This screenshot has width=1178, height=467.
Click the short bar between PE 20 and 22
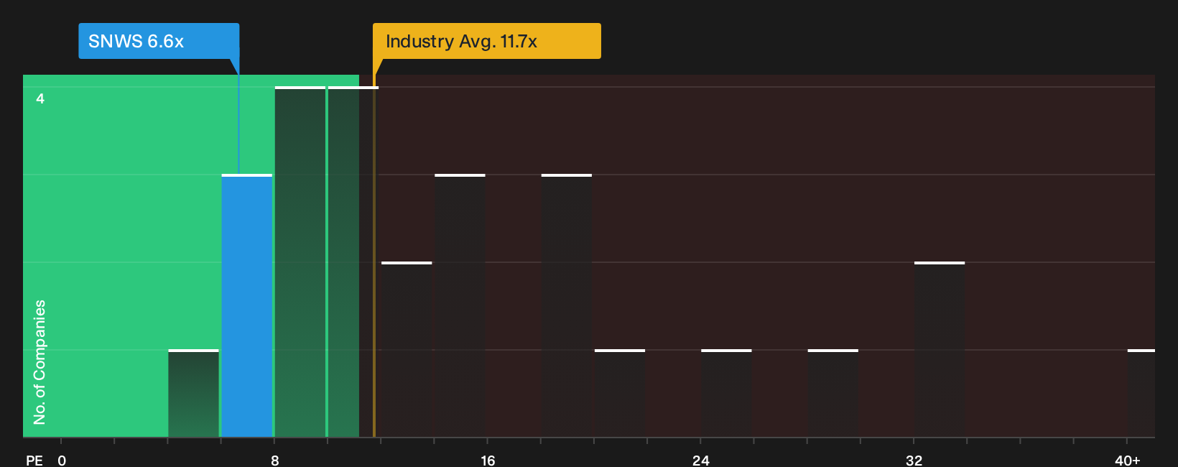coord(620,393)
